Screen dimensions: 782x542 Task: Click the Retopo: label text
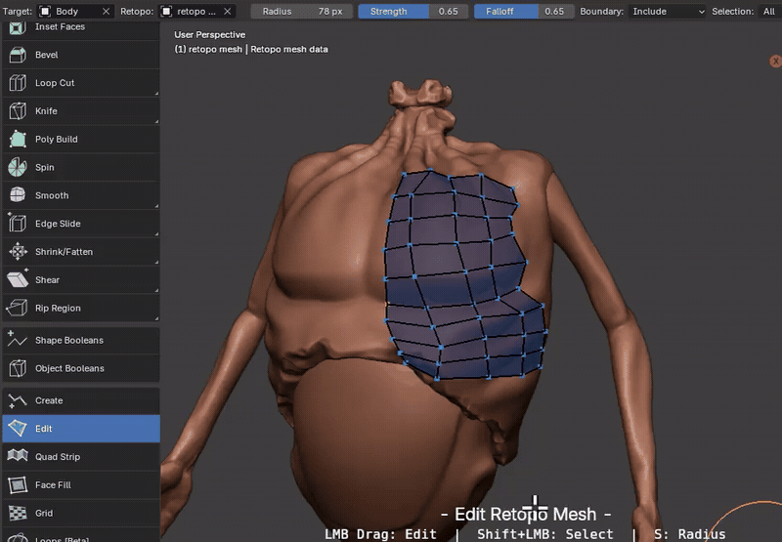[137, 11]
